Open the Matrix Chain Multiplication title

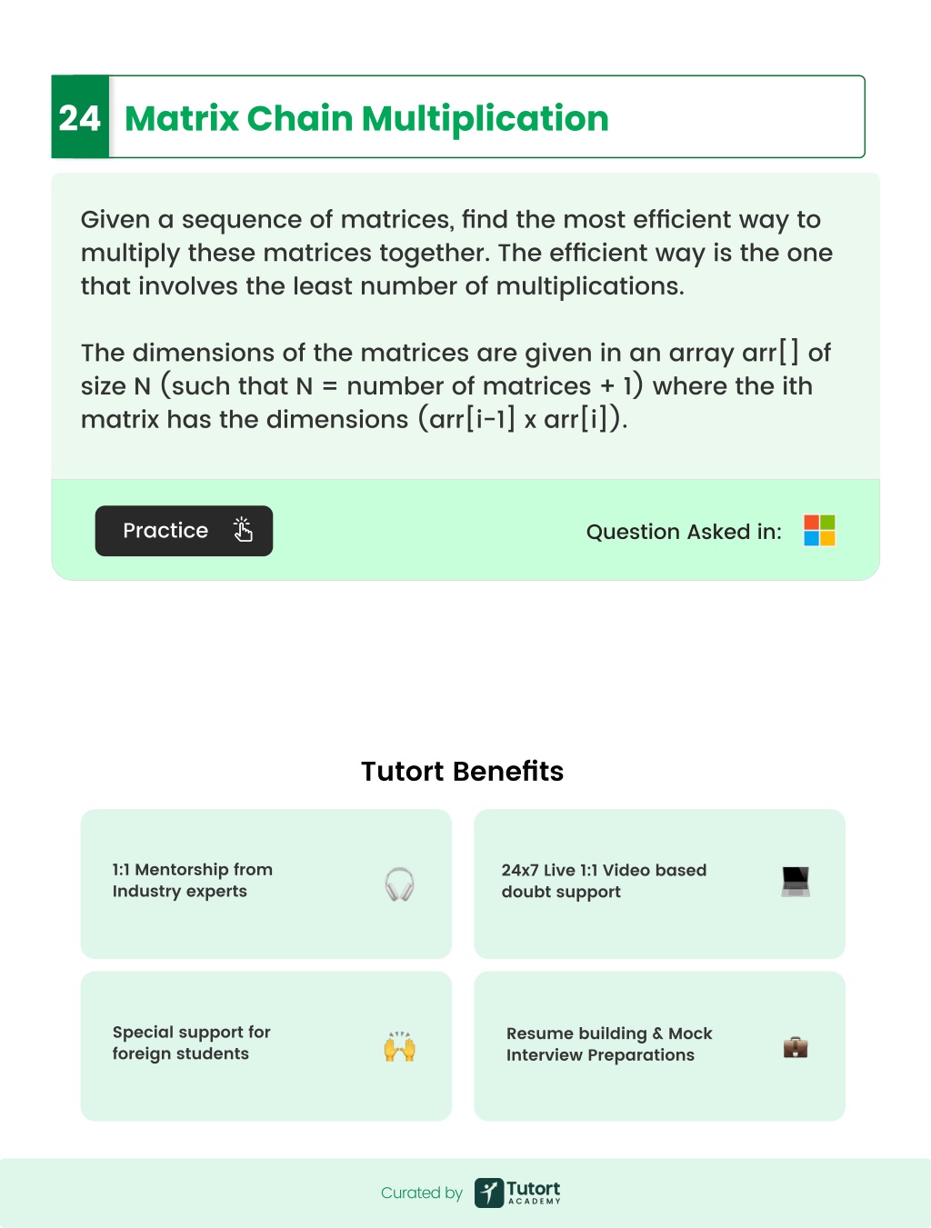tap(366, 118)
